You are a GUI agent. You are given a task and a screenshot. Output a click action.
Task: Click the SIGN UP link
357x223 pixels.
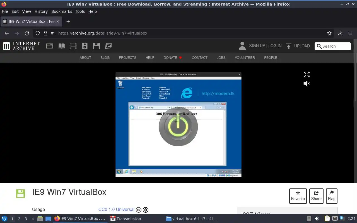click(257, 46)
